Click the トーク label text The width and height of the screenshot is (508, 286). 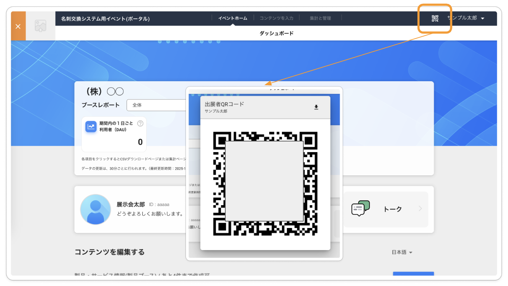tap(392, 209)
